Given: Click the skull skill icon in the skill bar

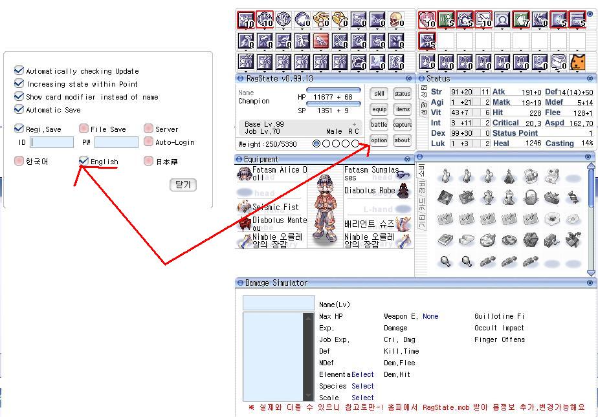Looking at the screenshot, I should tap(397, 19).
